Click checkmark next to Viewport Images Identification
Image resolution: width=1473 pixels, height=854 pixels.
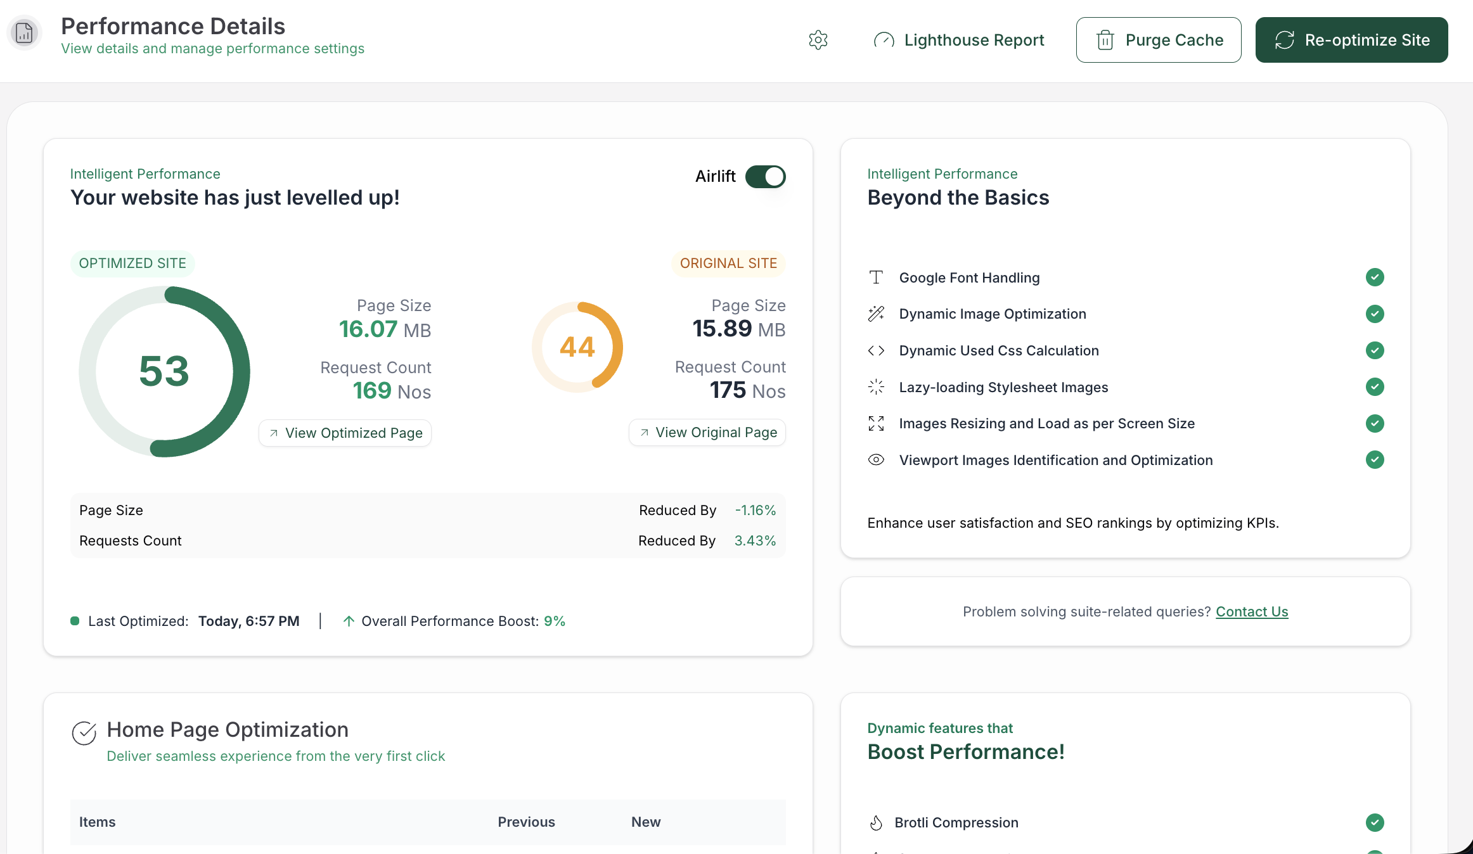point(1375,459)
